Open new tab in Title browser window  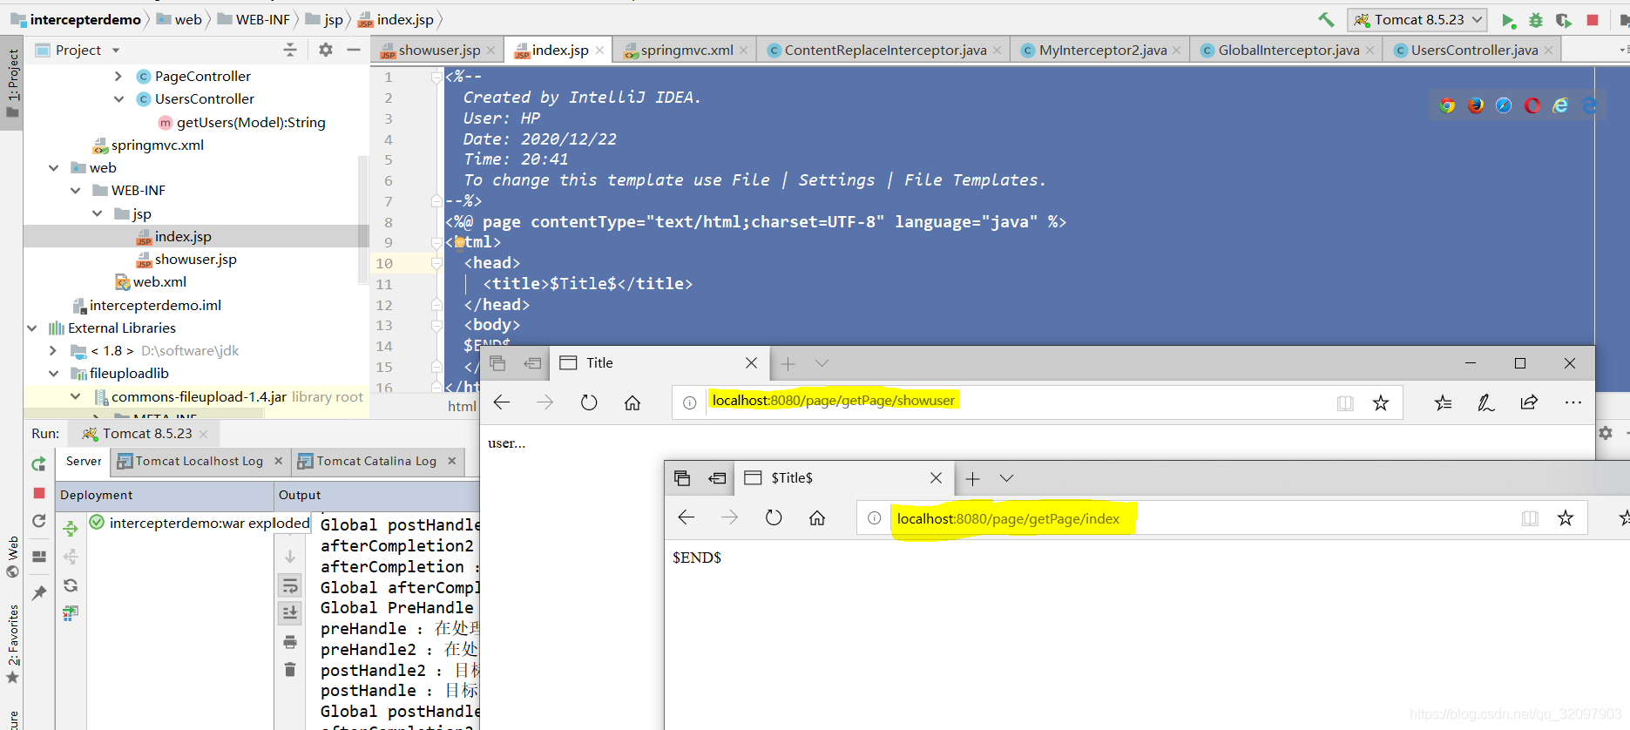pyautogui.click(x=788, y=363)
